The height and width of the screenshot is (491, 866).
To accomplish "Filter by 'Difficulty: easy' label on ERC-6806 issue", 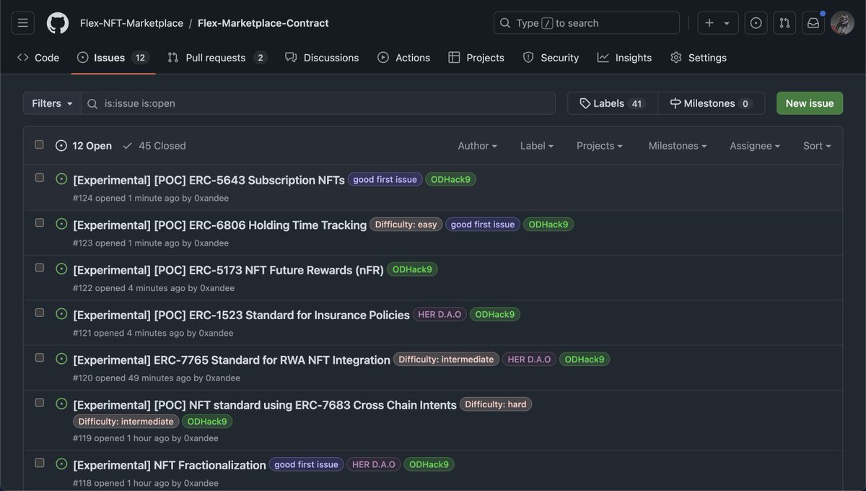I will pyautogui.click(x=406, y=225).
